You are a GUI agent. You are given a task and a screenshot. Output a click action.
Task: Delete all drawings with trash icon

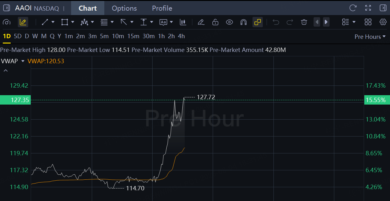coord(304,22)
